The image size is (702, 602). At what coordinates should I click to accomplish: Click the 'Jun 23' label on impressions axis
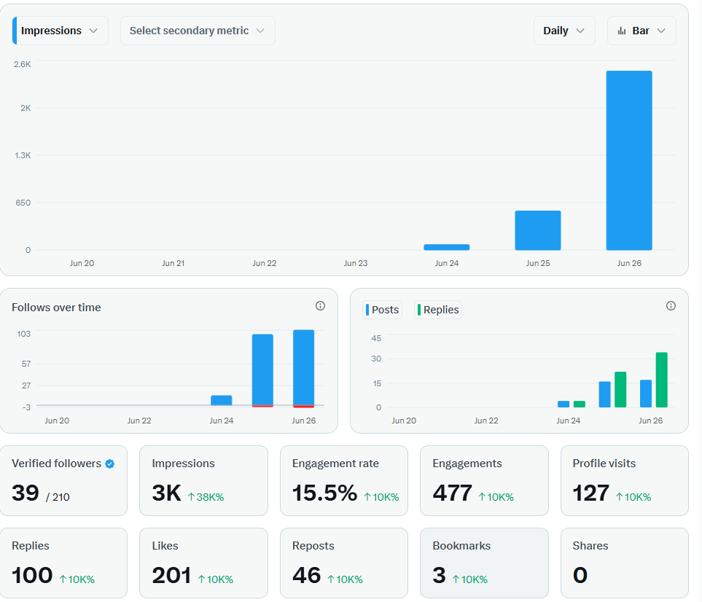pyautogui.click(x=356, y=263)
